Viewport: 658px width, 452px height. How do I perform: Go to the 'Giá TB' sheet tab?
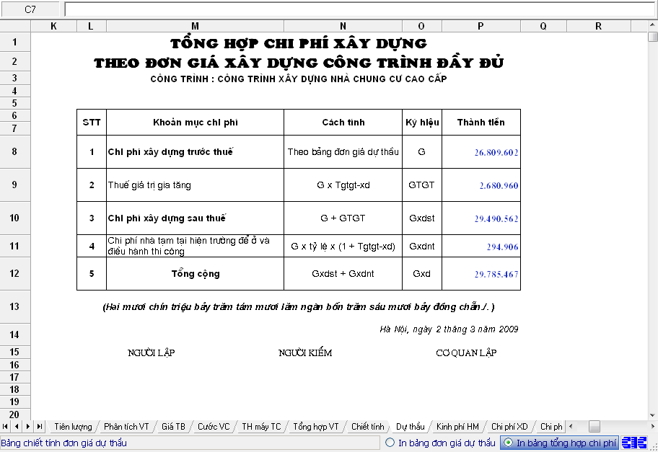click(173, 427)
